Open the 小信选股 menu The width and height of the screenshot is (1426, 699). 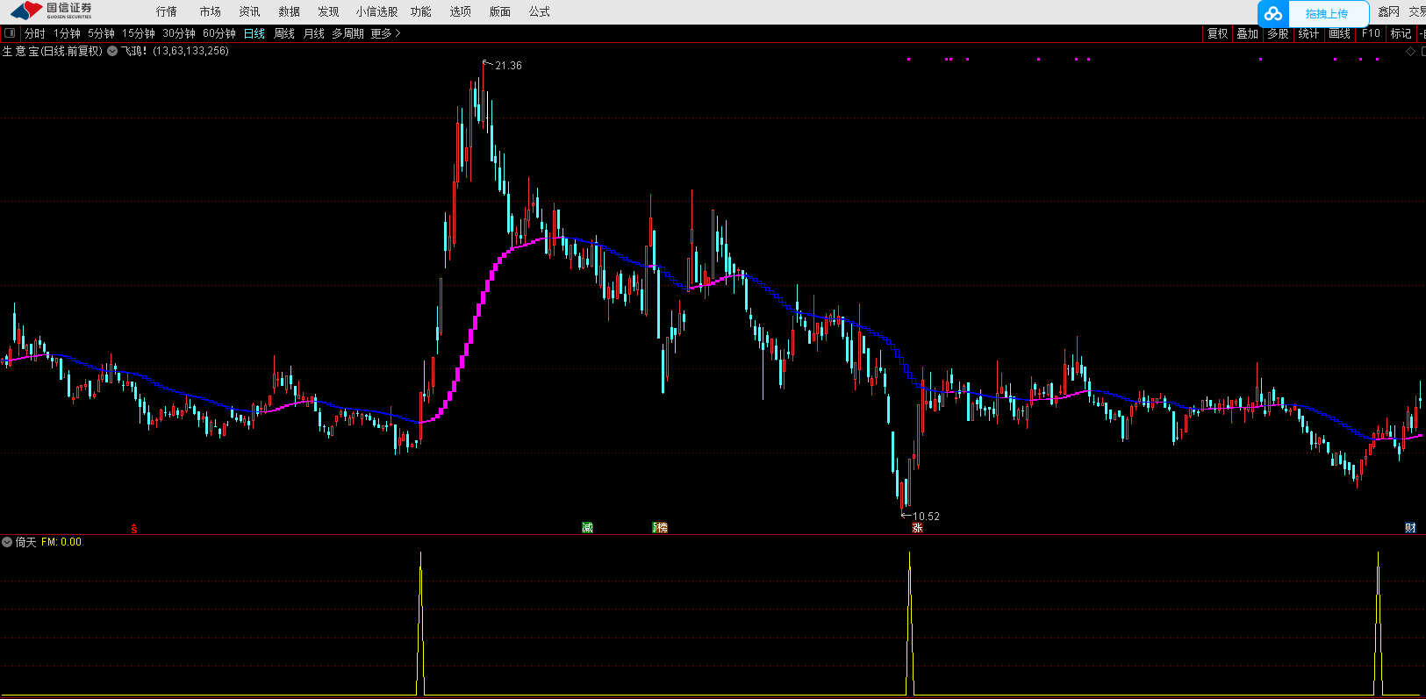376,11
